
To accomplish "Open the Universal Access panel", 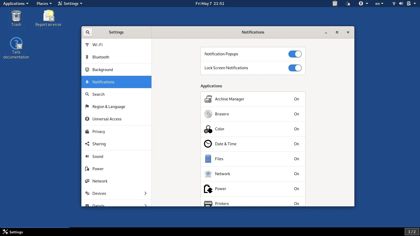I will point(116,119).
